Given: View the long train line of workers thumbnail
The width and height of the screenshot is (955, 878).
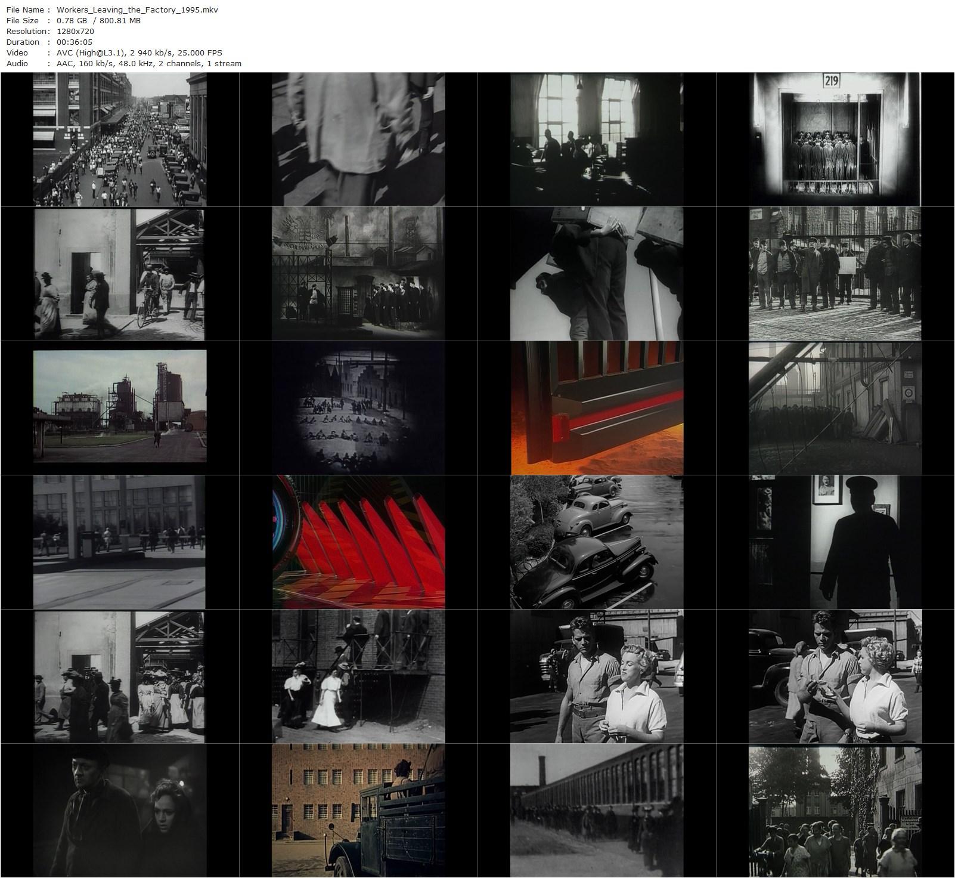Looking at the screenshot, I should (x=596, y=811).
